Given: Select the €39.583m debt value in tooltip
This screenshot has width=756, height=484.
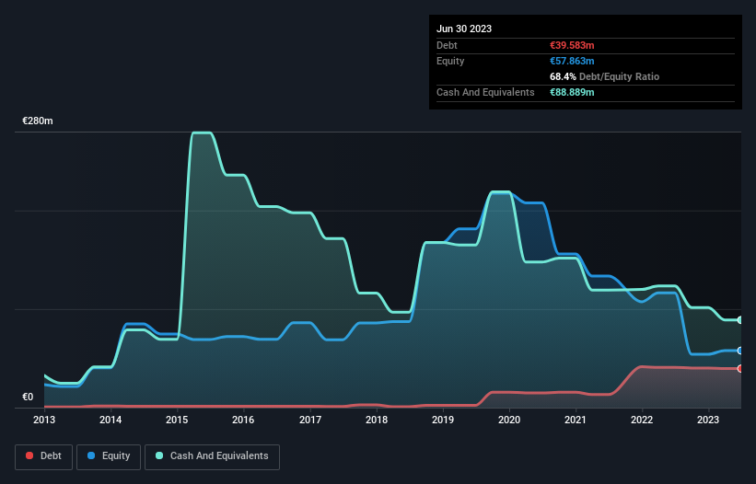Looking at the screenshot, I should (x=571, y=45).
